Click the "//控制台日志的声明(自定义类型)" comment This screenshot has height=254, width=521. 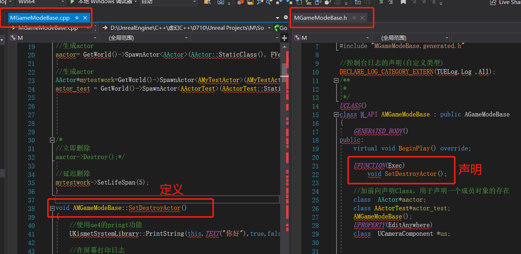392,63
